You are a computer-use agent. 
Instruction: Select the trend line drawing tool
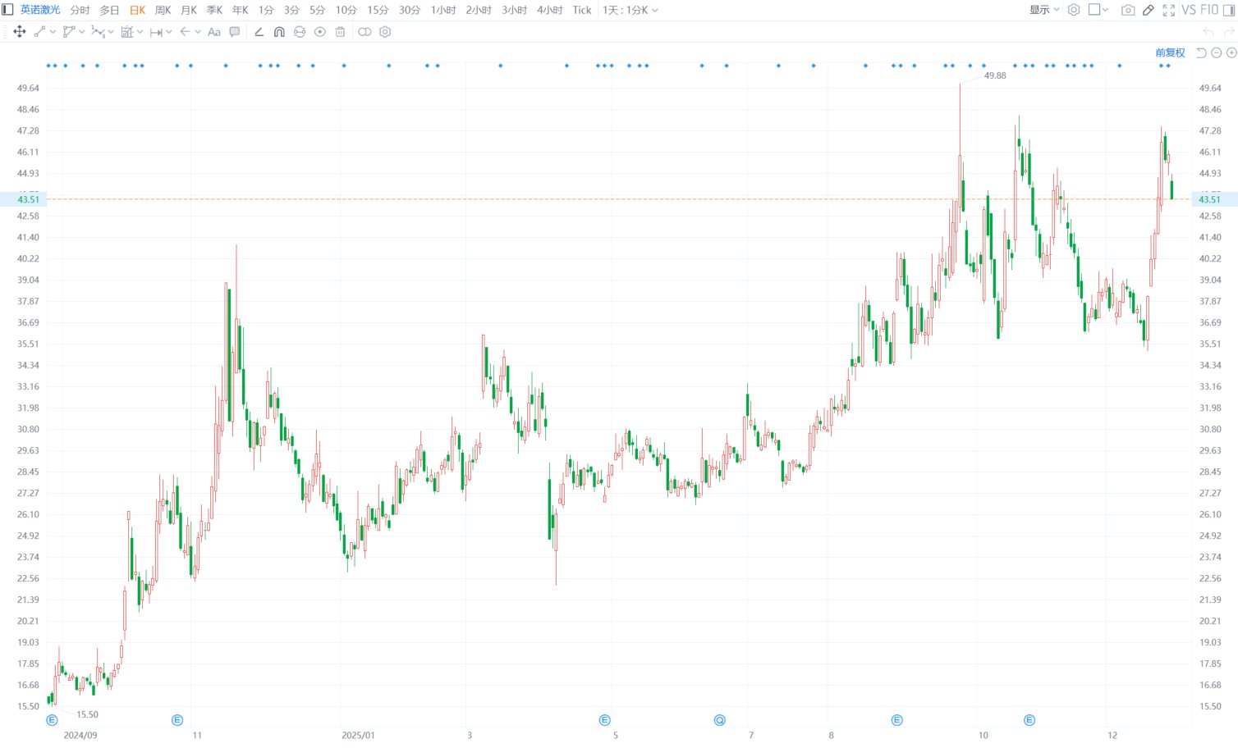[39, 32]
